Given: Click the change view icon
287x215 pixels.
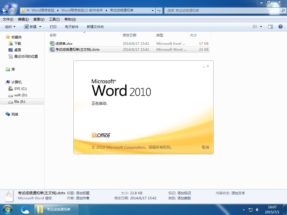Looking at the screenshot, I should pos(255,27).
